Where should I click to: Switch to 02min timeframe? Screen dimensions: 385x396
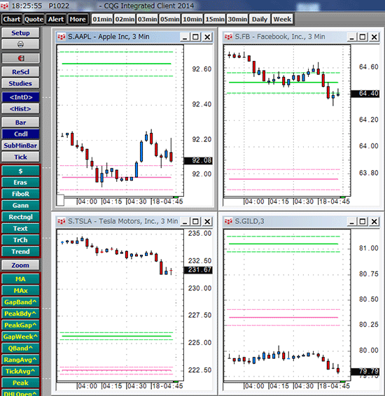(x=125, y=19)
